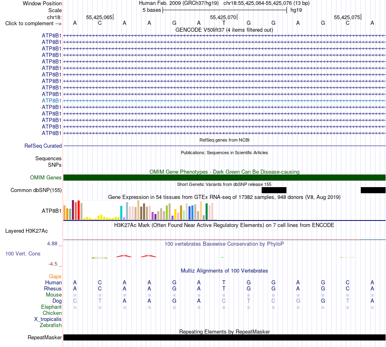Select the dark green OMIM Genes bar
Viewport: 386px width, 347px height.
224,177
